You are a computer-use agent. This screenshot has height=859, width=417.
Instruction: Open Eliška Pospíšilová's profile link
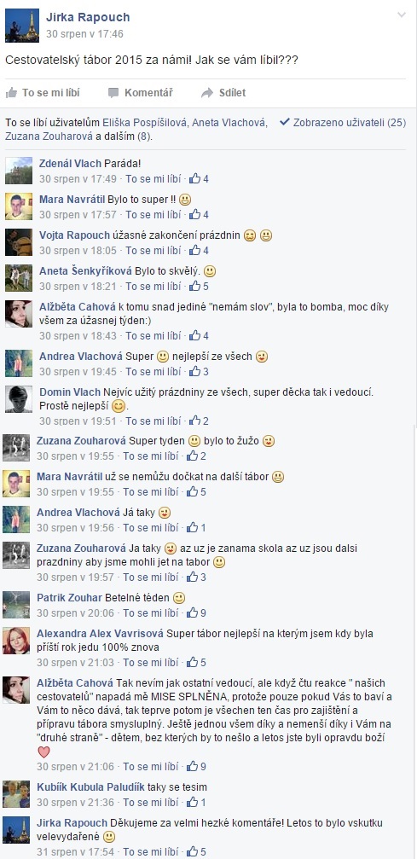point(145,123)
